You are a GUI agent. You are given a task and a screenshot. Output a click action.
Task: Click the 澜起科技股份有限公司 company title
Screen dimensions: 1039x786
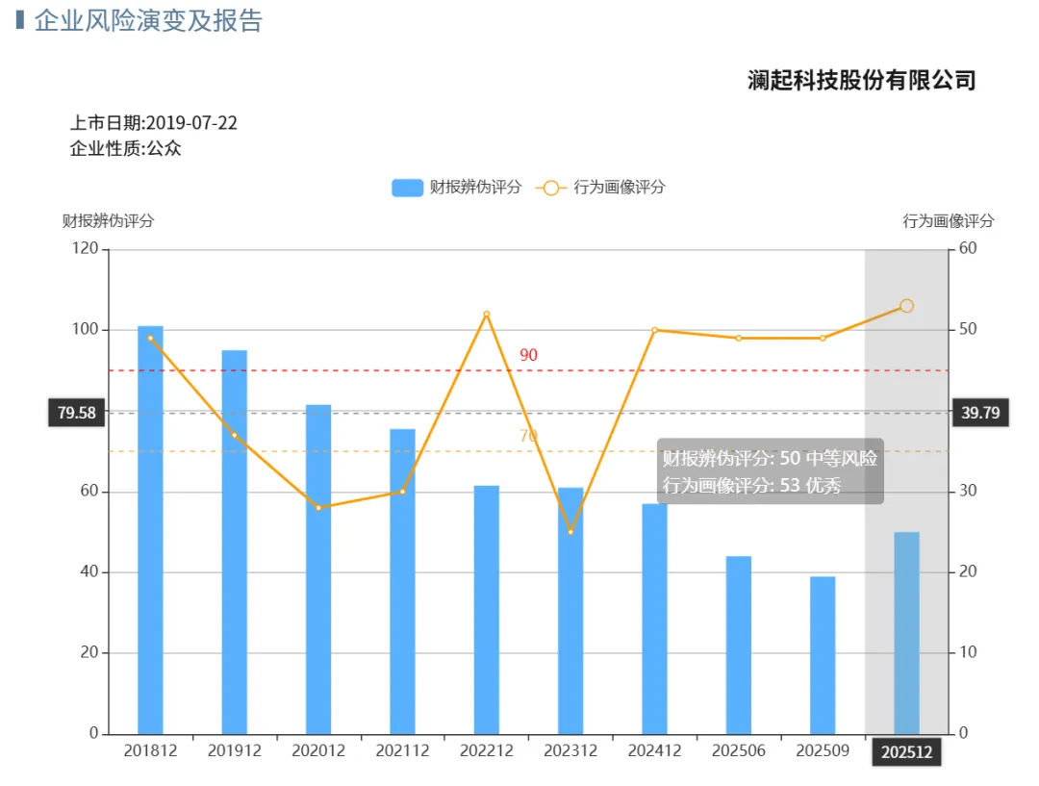point(861,80)
